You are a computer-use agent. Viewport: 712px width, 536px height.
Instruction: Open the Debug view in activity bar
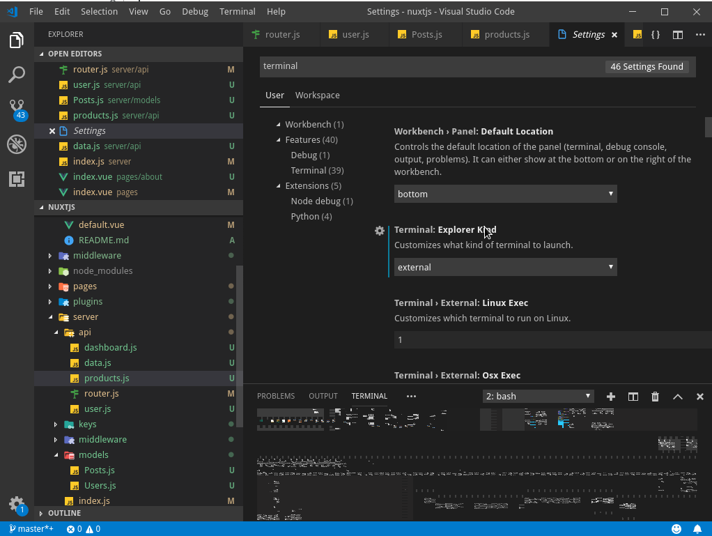16,144
